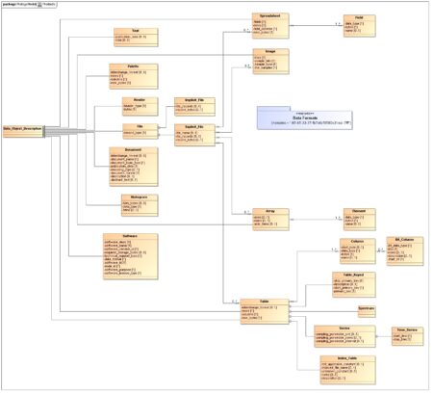433x394 pixels.
Task: Select the Document class box
Action: 134,167
